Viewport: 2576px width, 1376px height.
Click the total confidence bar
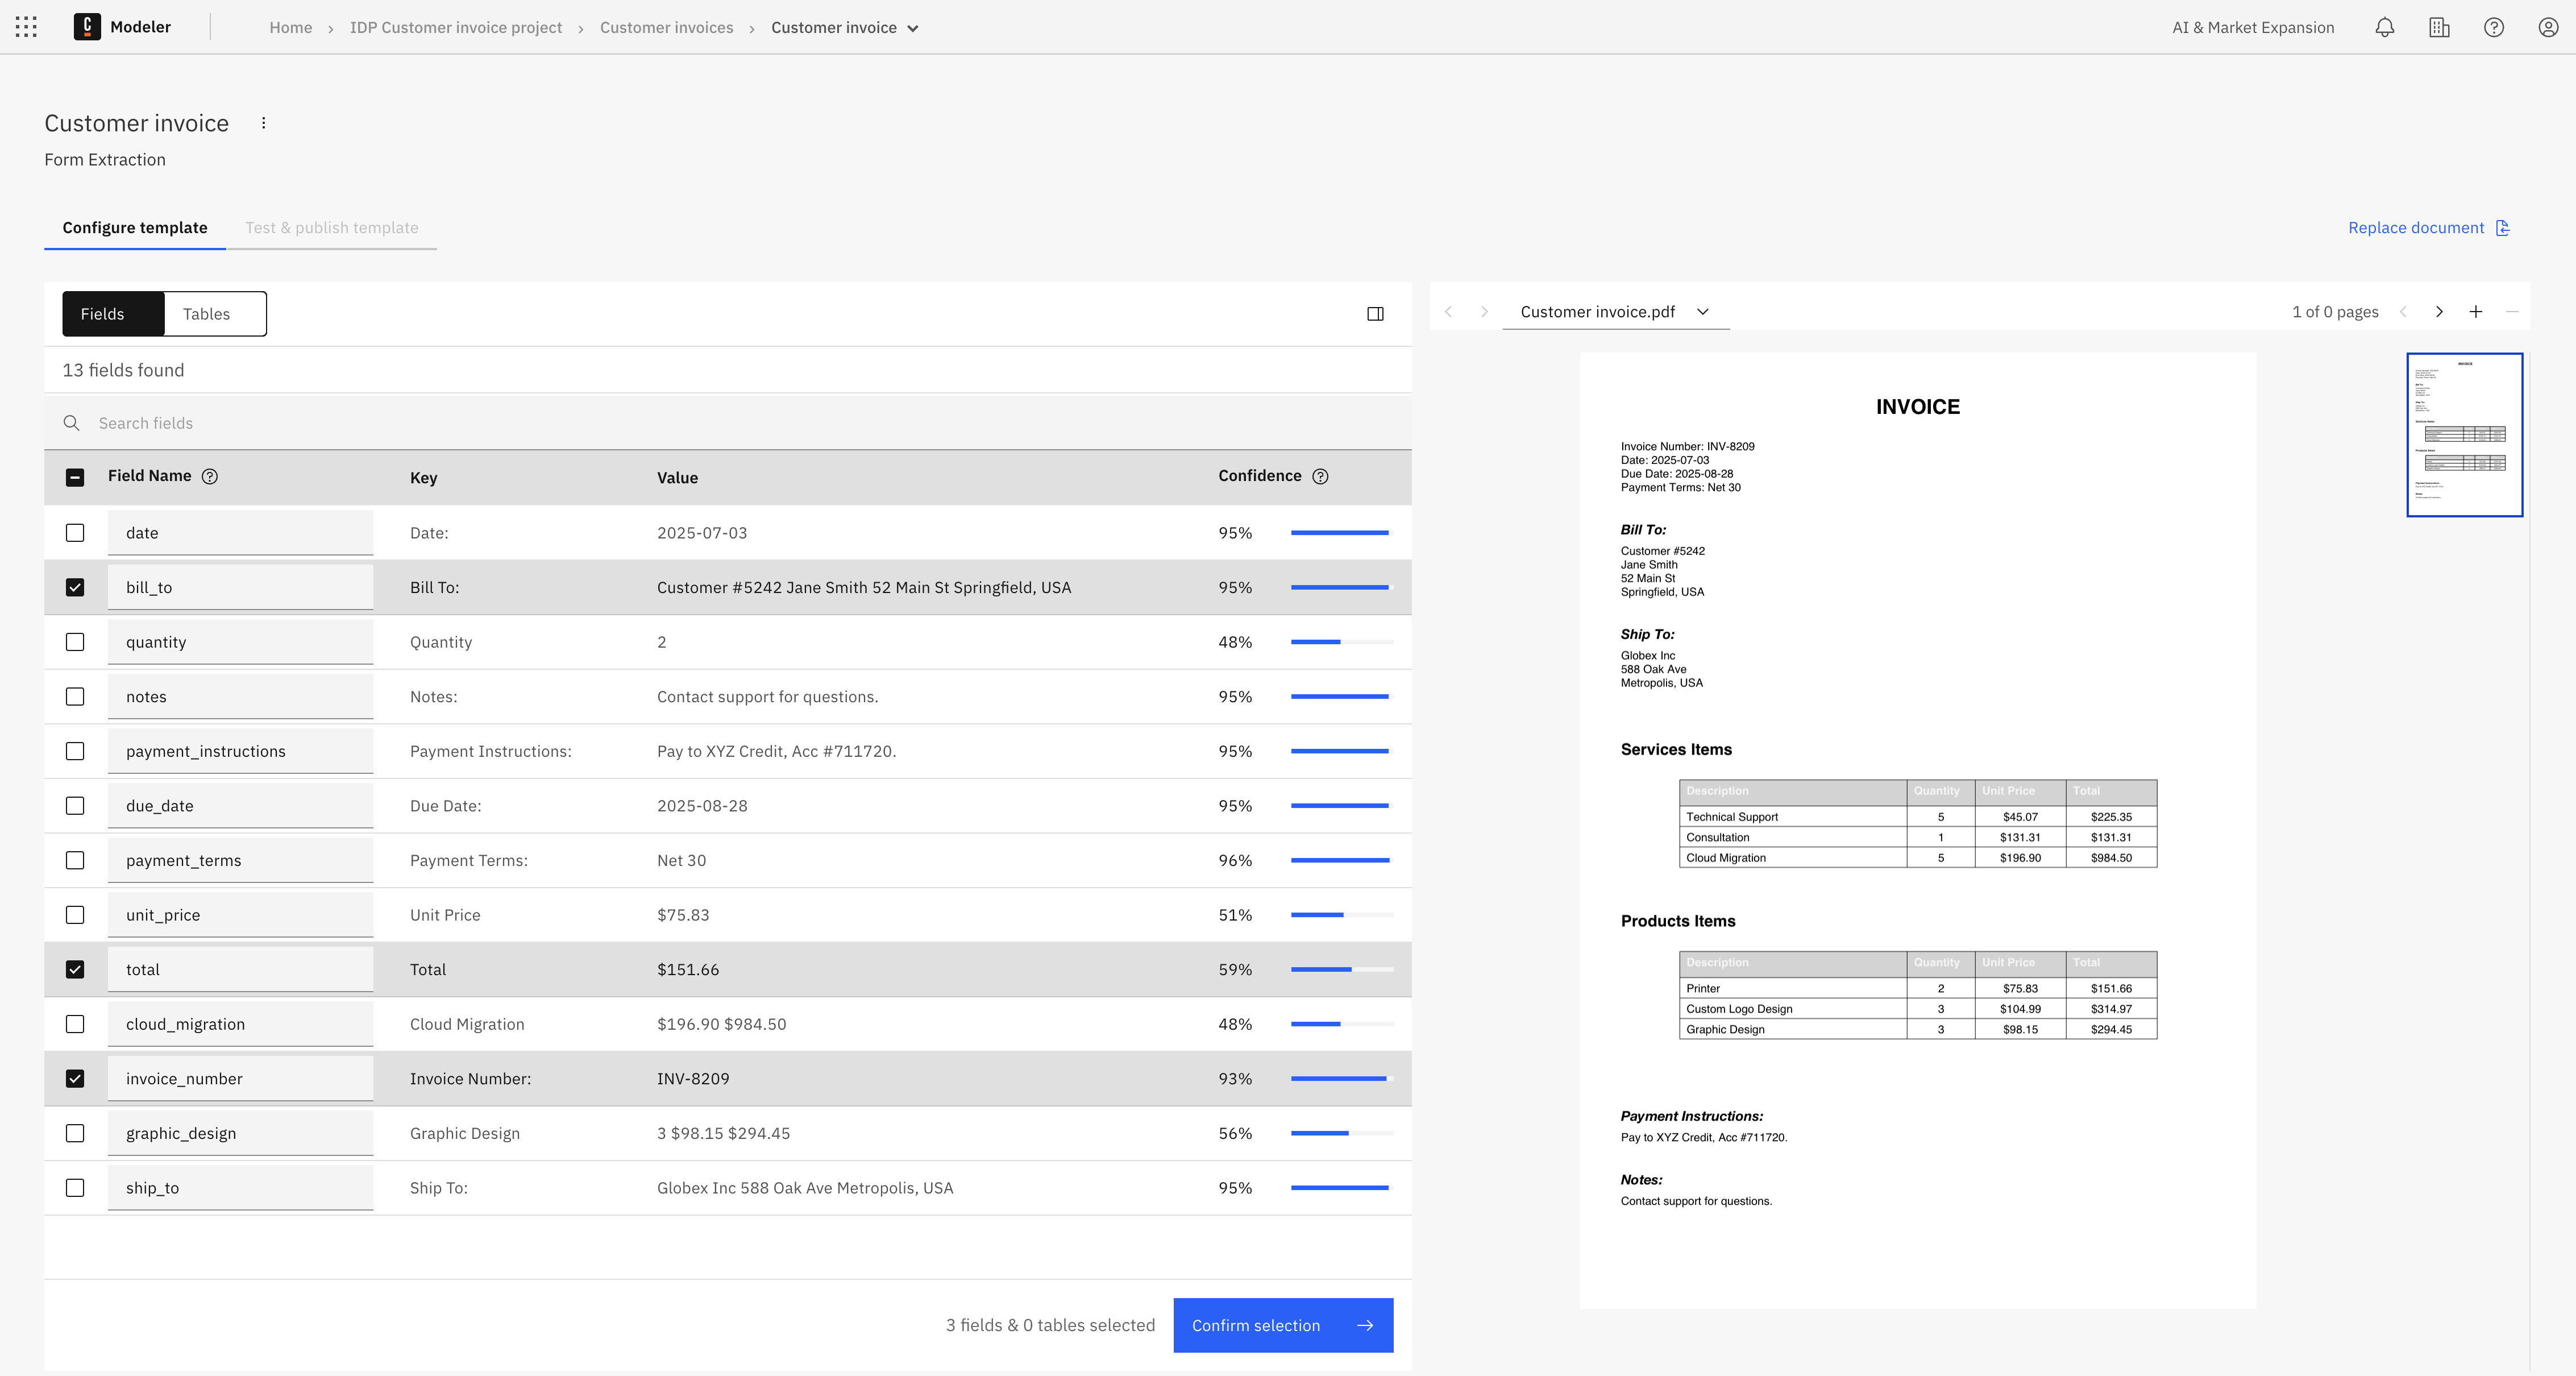1342,969
